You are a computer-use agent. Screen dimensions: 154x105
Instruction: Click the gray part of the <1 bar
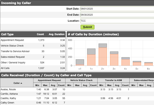point(80,62)
